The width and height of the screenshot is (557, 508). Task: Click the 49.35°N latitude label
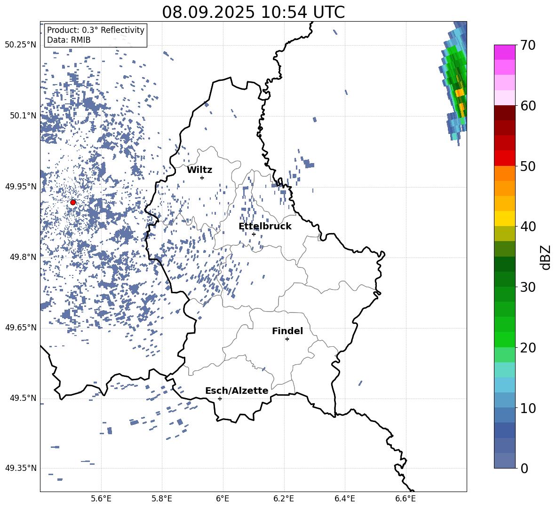pos(21,468)
